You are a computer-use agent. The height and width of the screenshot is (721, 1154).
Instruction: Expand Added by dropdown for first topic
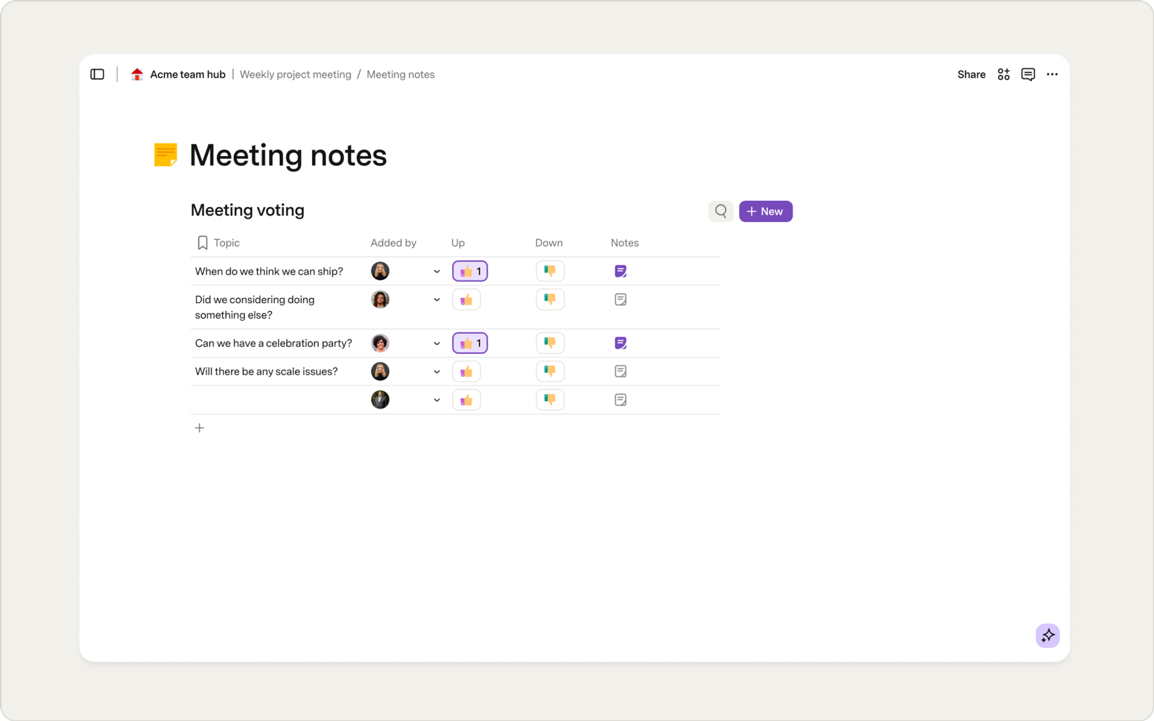(437, 271)
